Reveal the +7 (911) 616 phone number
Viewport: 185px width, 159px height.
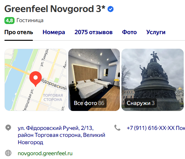click(156, 128)
